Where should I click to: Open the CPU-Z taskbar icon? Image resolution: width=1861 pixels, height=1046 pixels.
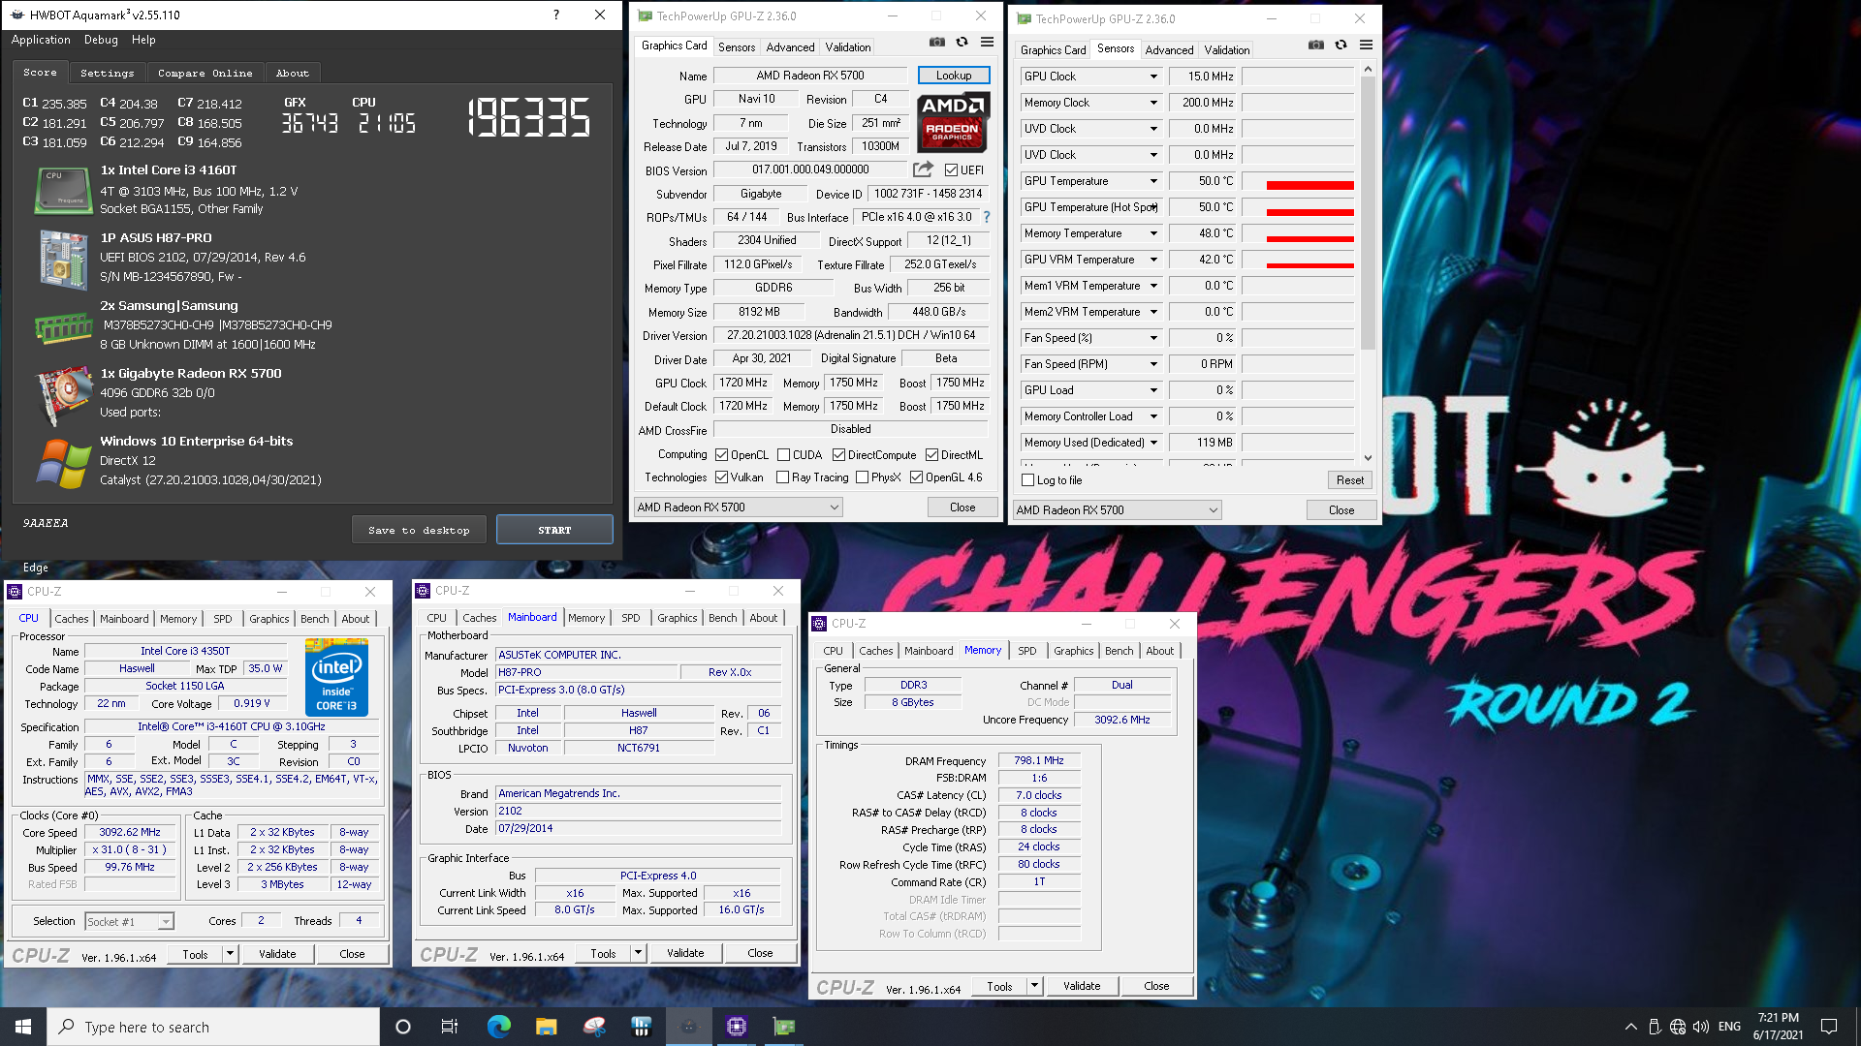(x=737, y=1027)
